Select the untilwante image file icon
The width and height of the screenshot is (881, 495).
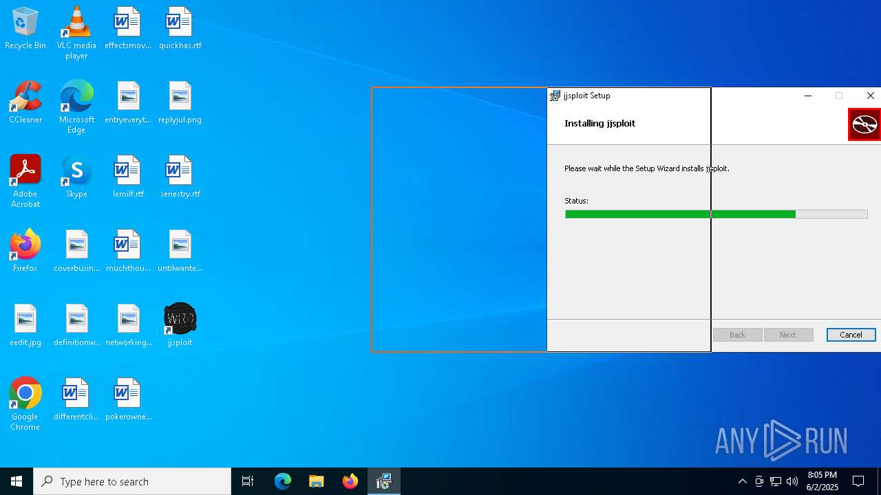[180, 252]
